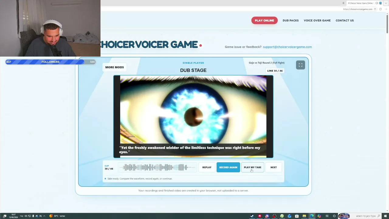Click the subtitle line about limitless technique
This screenshot has height=219, width=389.
tap(190, 150)
